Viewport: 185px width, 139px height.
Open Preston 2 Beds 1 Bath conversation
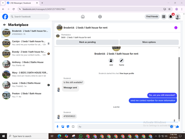coord(26,95)
